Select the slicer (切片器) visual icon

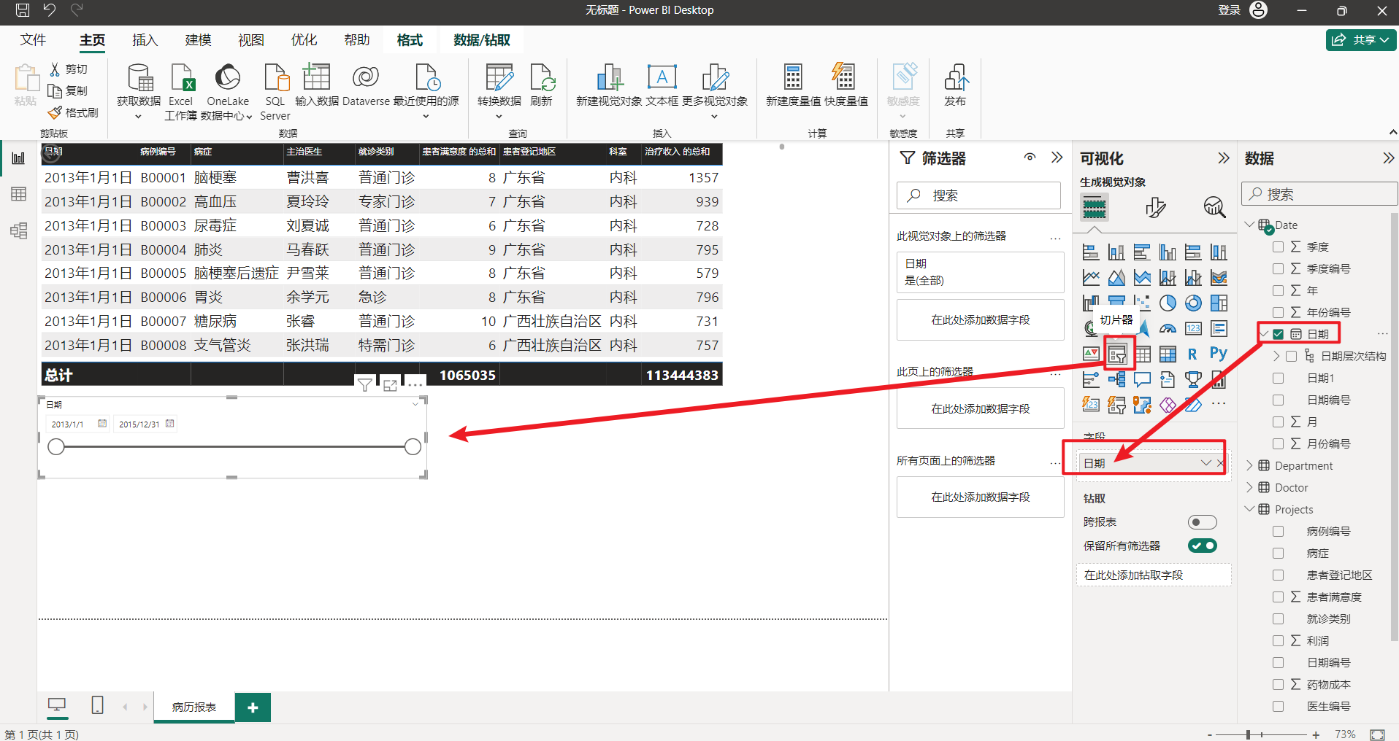(x=1116, y=355)
